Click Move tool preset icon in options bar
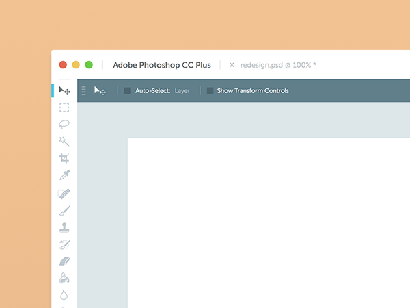Viewport: 410px width, 308px height. (100, 90)
